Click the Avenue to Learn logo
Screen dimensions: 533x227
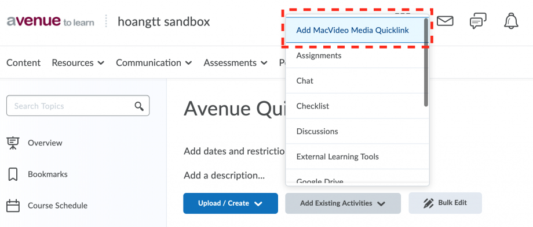(x=50, y=21)
